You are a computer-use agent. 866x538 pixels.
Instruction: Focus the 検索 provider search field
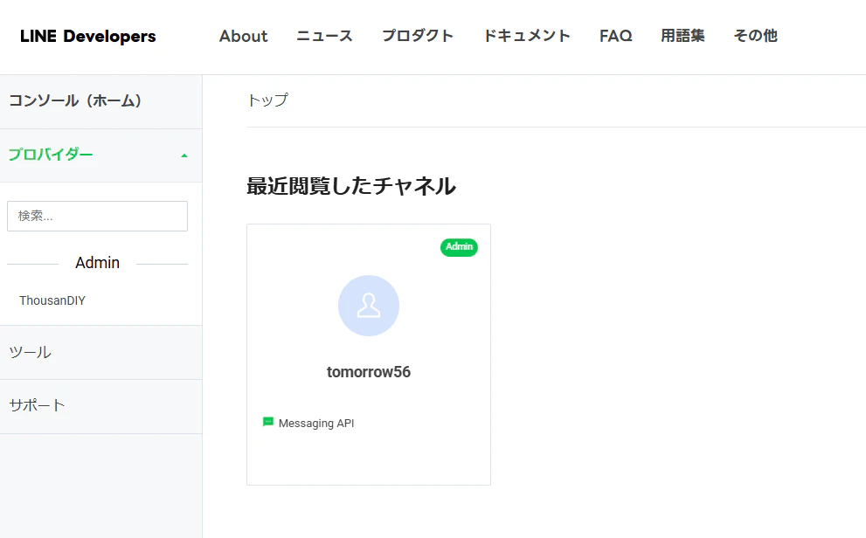pos(97,216)
